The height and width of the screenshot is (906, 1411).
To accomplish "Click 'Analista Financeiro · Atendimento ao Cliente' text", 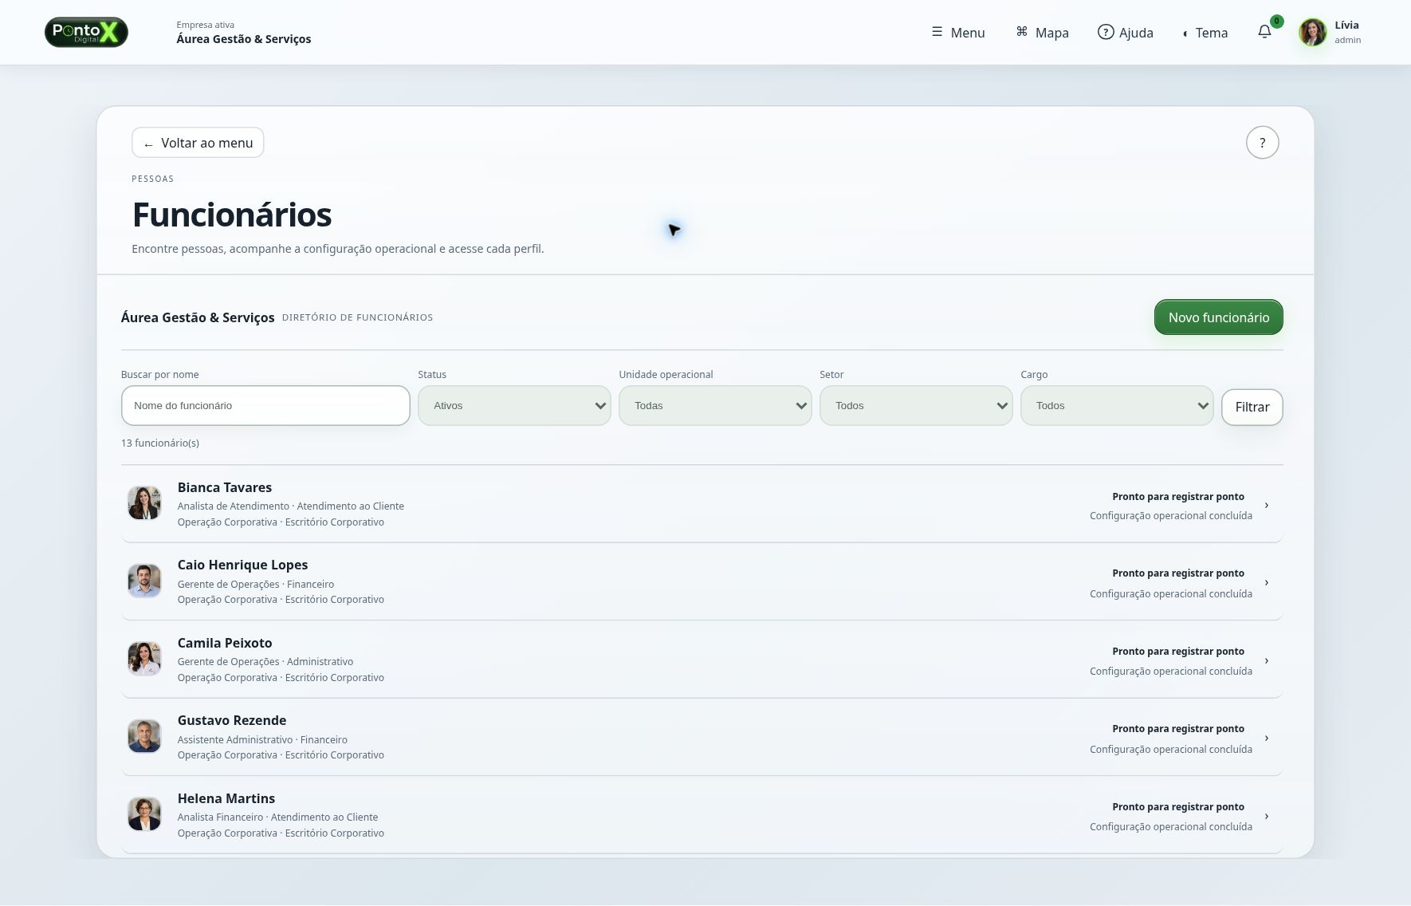I will pos(277,817).
